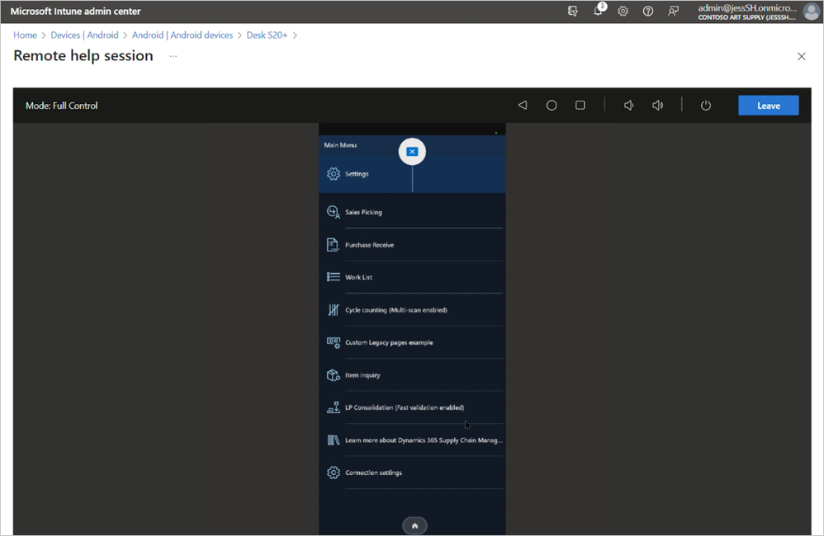Click the Cycle counting tally icon
824x536 pixels.
[x=334, y=310]
